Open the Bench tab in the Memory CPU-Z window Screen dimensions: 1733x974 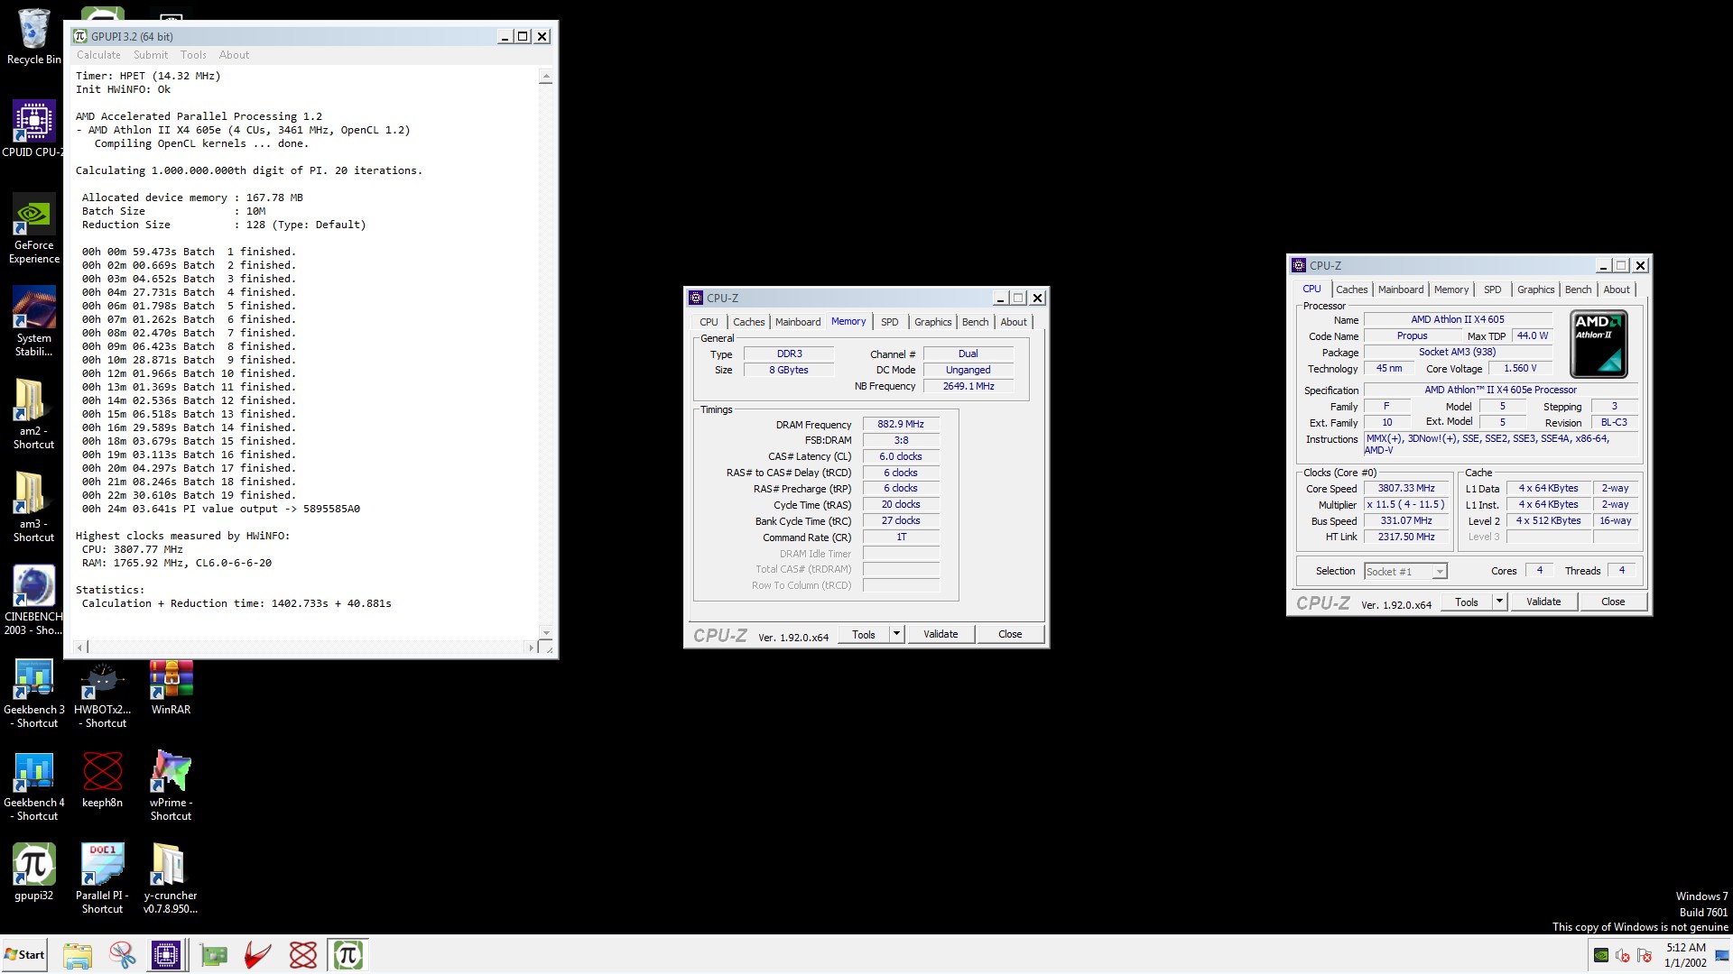[975, 322]
